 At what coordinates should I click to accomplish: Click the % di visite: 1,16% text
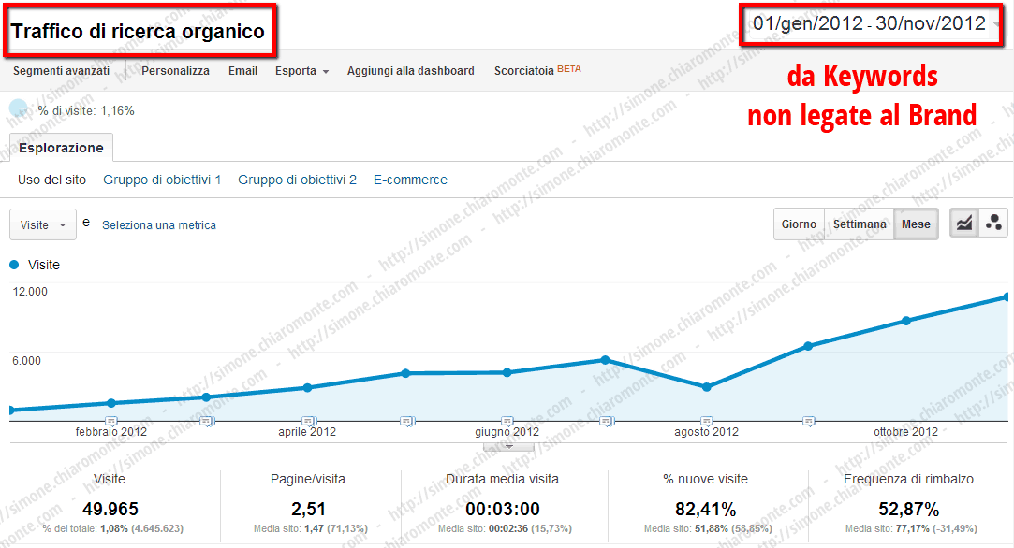(86, 110)
